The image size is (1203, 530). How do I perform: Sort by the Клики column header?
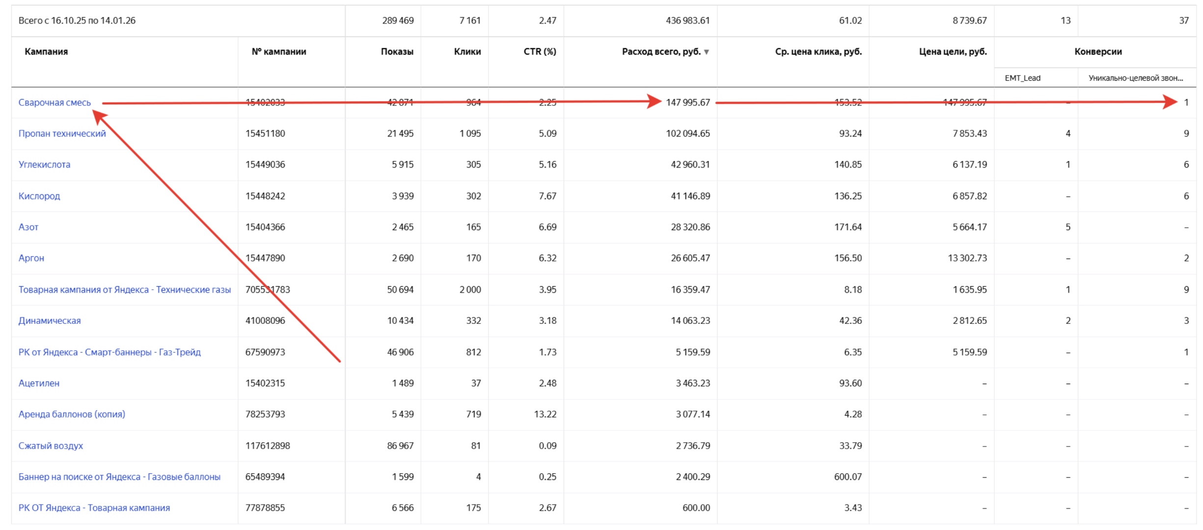click(467, 52)
